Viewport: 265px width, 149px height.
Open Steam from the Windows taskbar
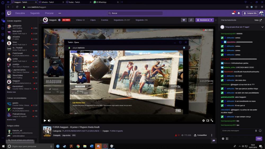tap(64, 146)
